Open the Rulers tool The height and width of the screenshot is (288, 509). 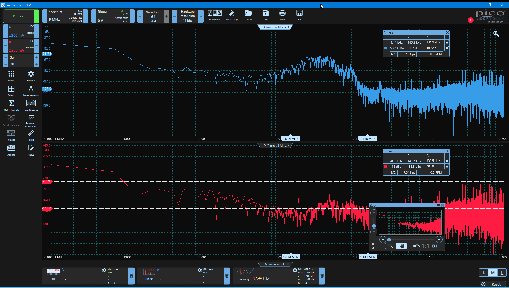point(31,135)
